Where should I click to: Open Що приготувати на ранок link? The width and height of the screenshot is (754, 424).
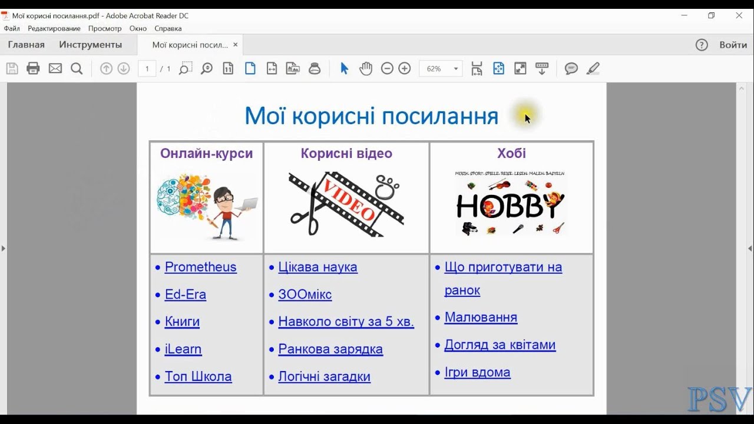[503, 279]
